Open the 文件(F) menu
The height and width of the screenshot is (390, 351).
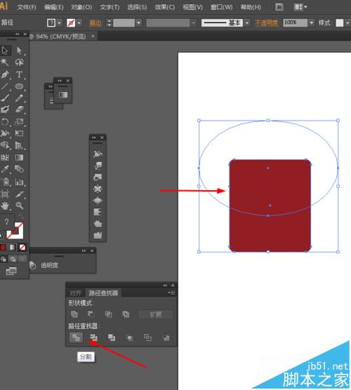[x=27, y=7]
